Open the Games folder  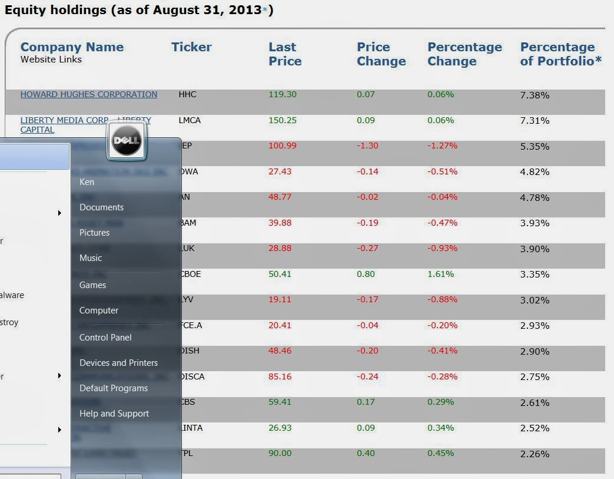[92, 285]
